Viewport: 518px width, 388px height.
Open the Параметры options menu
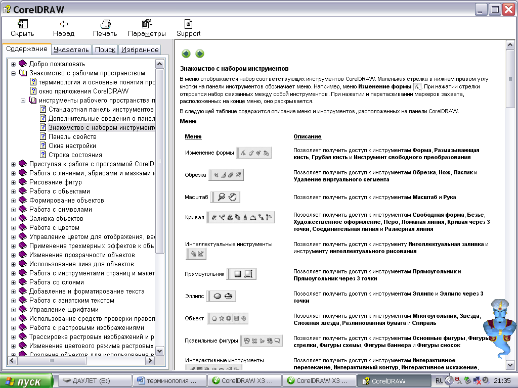click(147, 28)
